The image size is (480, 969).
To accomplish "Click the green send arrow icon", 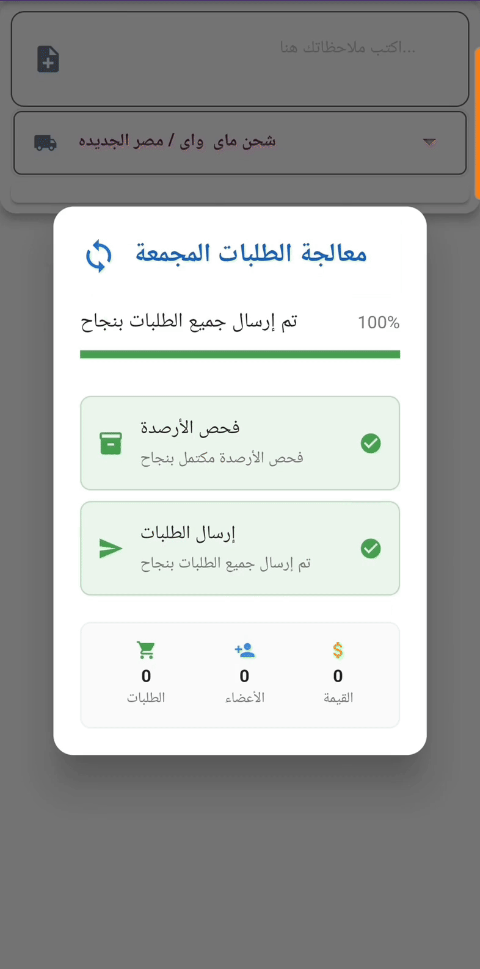I will [111, 549].
